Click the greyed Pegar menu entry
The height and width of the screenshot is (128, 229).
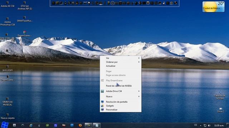pos(121,71)
